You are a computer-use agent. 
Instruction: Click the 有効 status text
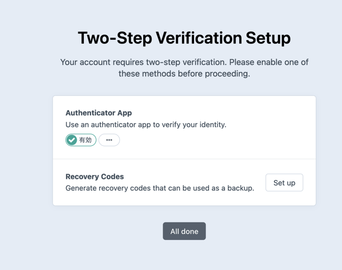[x=85, y=140]
